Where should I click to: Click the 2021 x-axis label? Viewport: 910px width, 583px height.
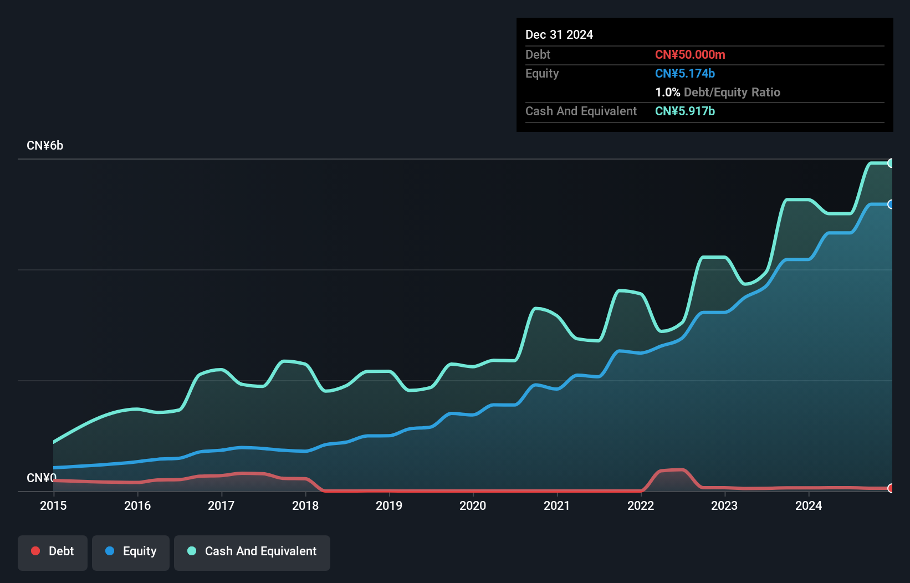pos(557,505)
